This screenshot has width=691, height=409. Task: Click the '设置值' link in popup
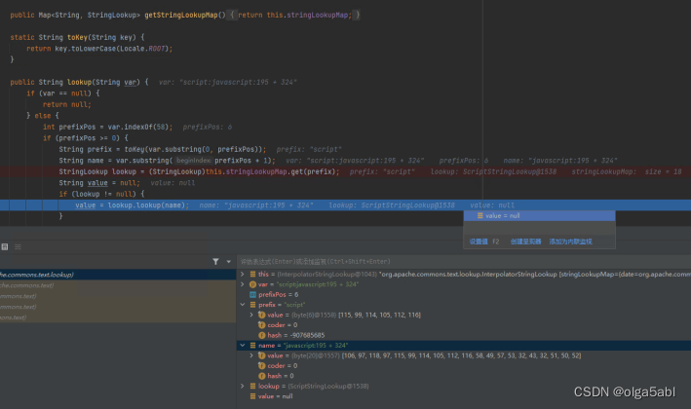click(x=479, y=242)
